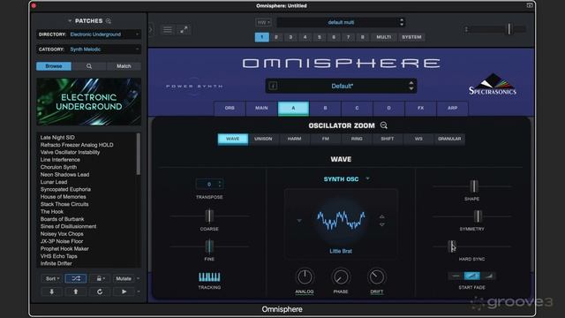This screenshot has width=565, height=318.
Task: Select part 8 button
Action: (363, 37)
